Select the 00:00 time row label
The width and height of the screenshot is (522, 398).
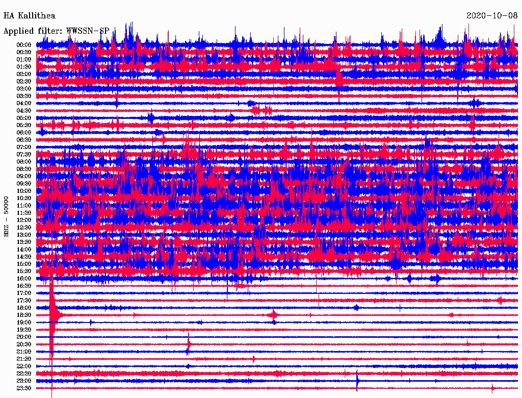[x=24, y=45]
